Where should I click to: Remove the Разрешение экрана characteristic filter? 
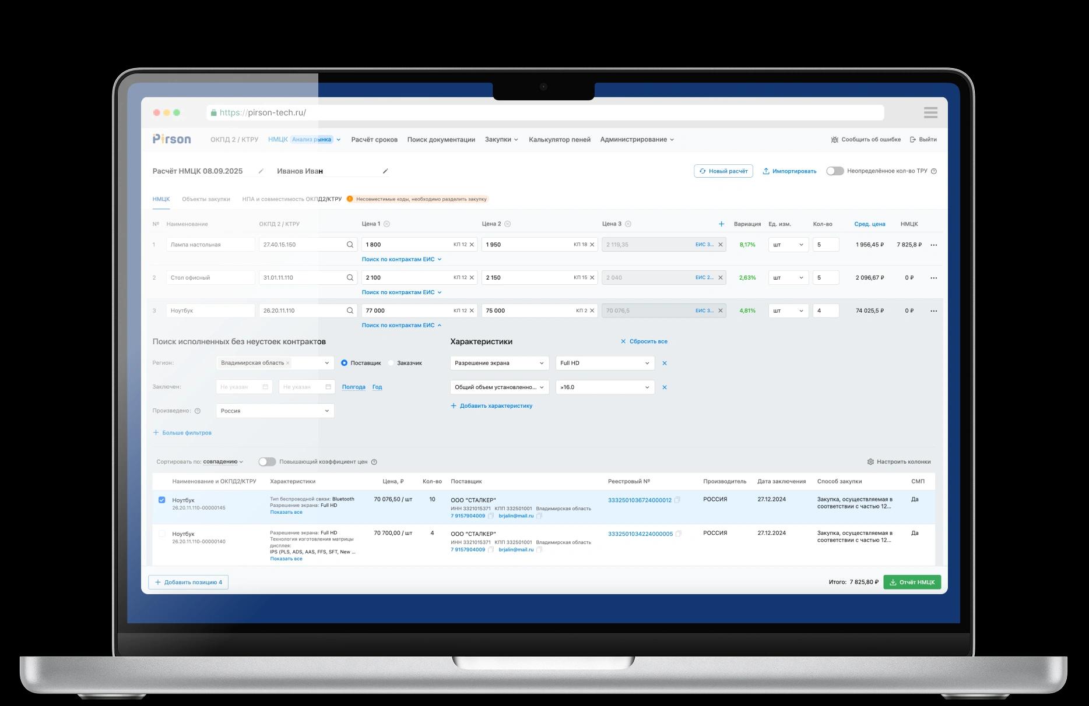pos(665,363)
